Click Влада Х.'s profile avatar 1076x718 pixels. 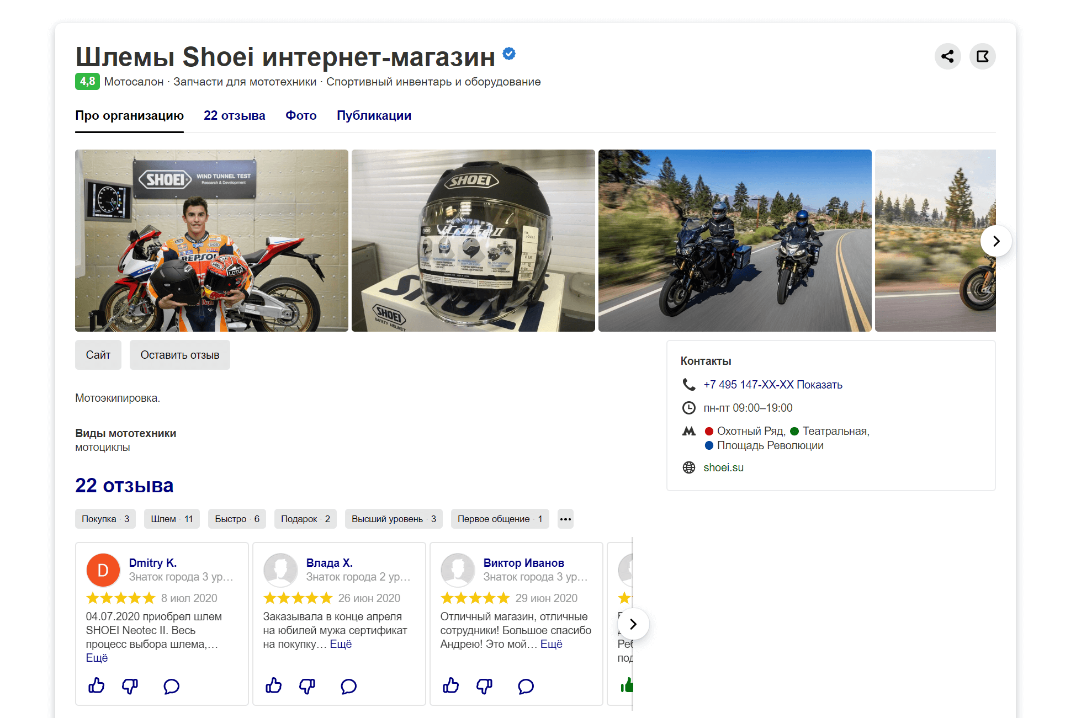point(280,570)
